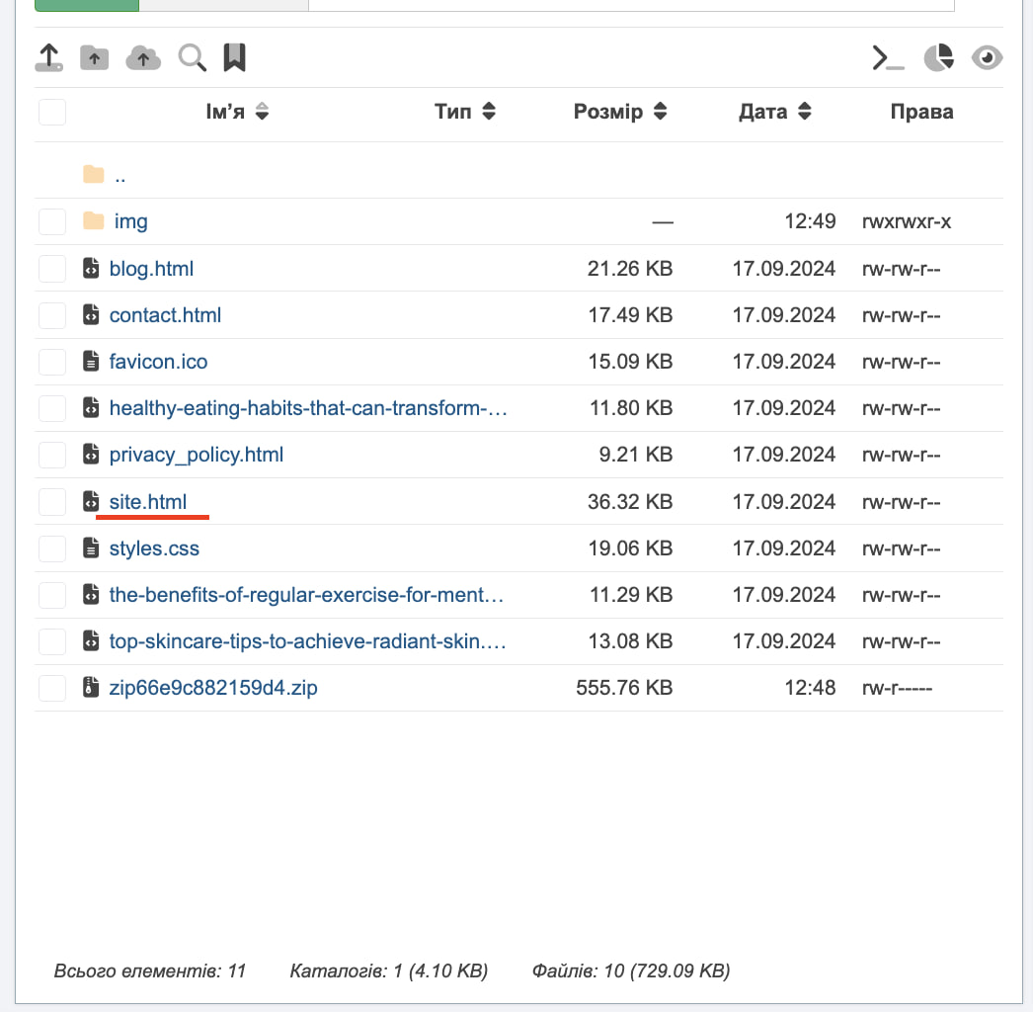
Task: Sort files by Дата column
Action: point(774,112)
